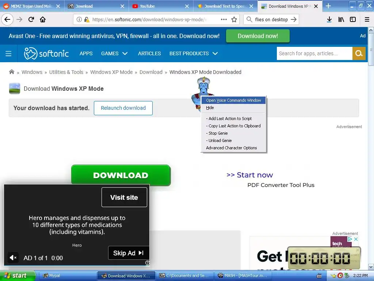Go back with the browser back arrow

[x=7, y=20]
